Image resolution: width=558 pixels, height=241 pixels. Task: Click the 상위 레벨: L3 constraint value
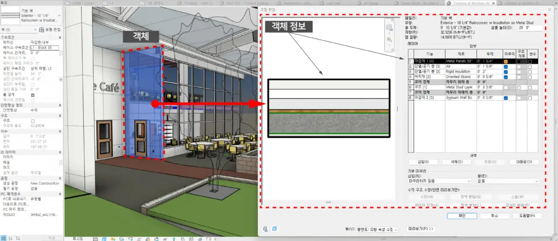coord(41,68)
